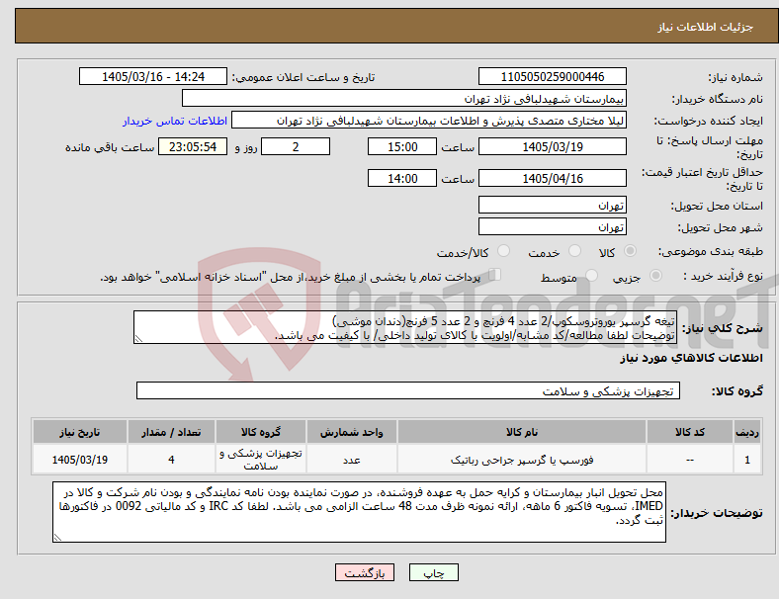Click the کد کالا column header
The width and height of the screenshot is (779, 599).
tap(690, 432)
